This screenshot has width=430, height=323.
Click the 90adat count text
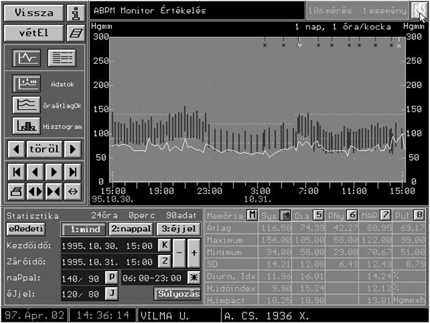tap(181, 215)
